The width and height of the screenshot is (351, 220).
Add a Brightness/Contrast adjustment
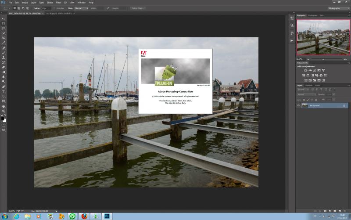[305, 70]
